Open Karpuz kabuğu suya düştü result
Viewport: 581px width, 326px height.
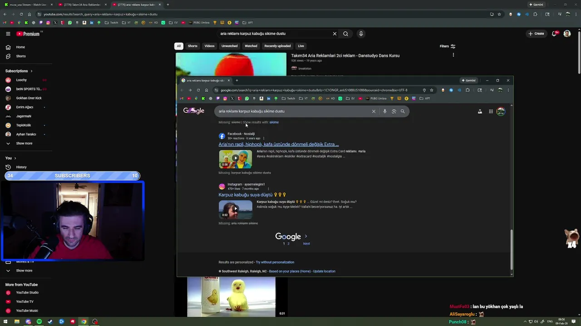(252, 195)
